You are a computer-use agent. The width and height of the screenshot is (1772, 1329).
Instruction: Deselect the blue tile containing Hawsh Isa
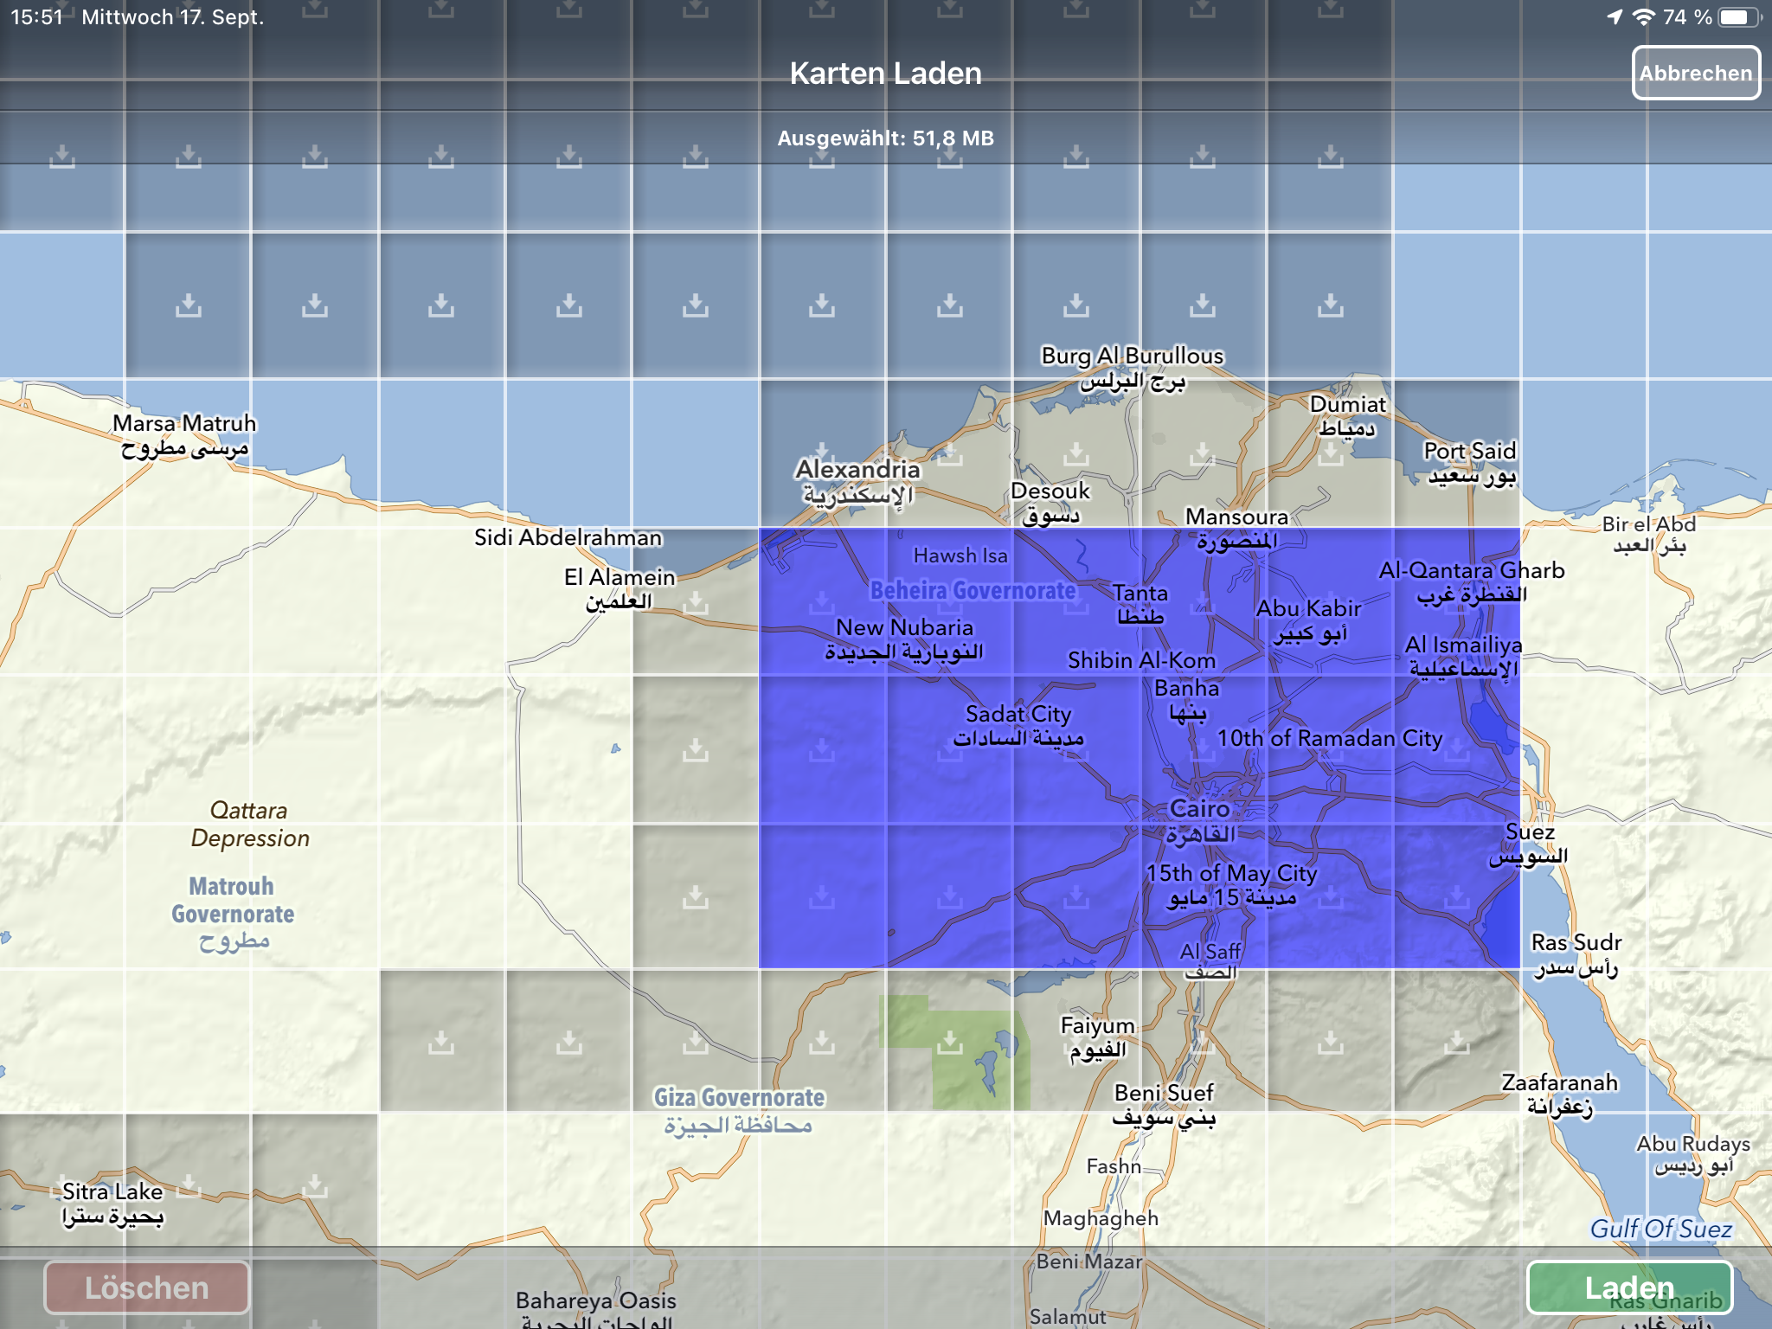tap(950, 601)
